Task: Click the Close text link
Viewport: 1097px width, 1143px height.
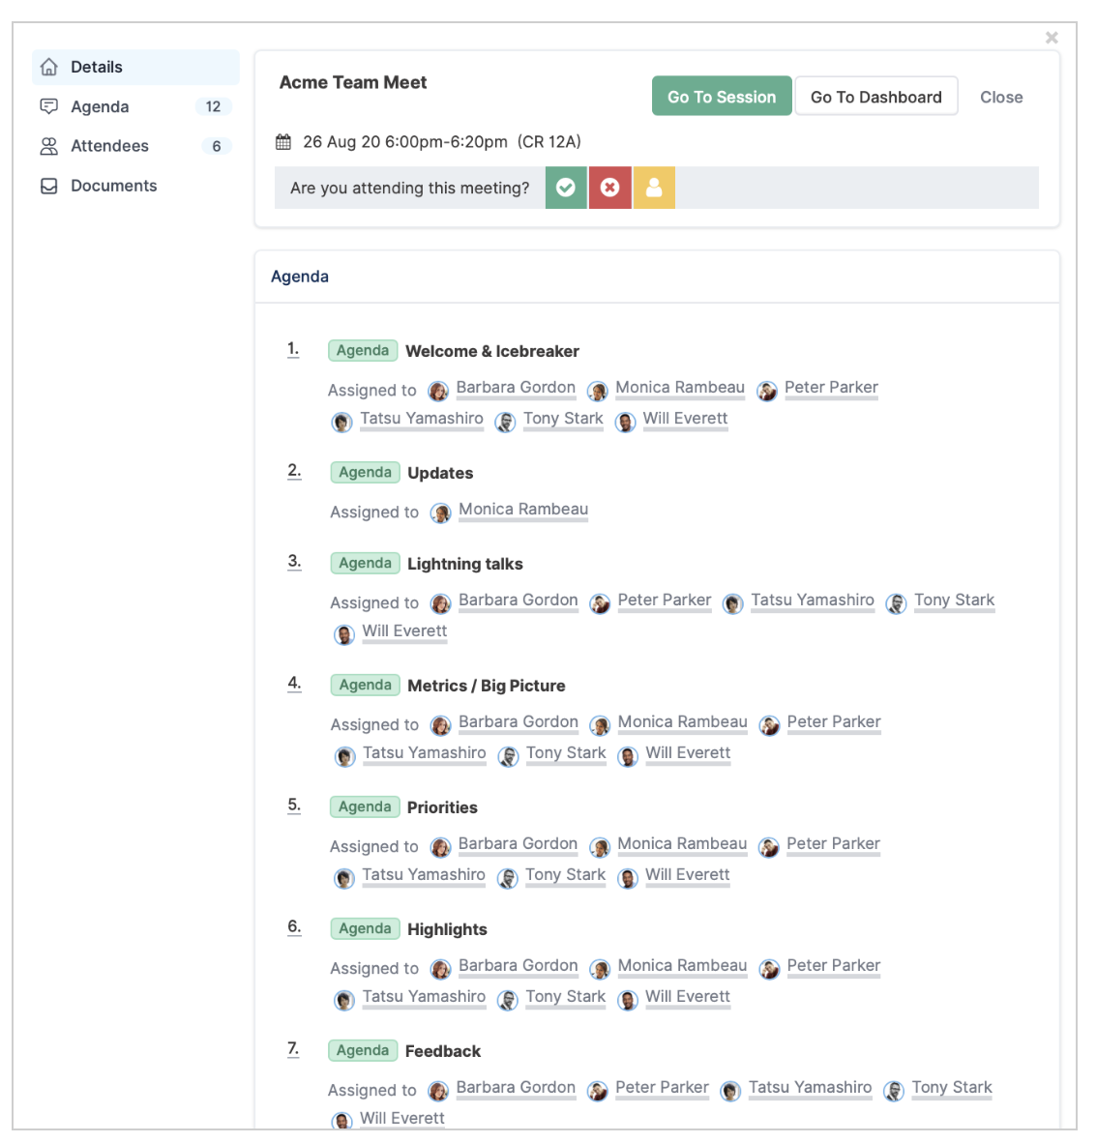Action: point(1000,97)
